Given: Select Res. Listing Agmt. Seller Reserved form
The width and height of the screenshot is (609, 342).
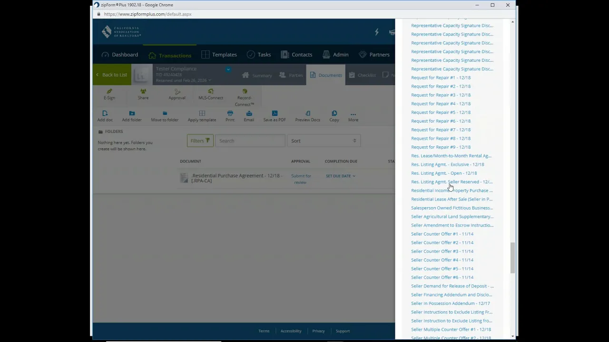Looking at the screenshot, I should [x=452, y=181].
